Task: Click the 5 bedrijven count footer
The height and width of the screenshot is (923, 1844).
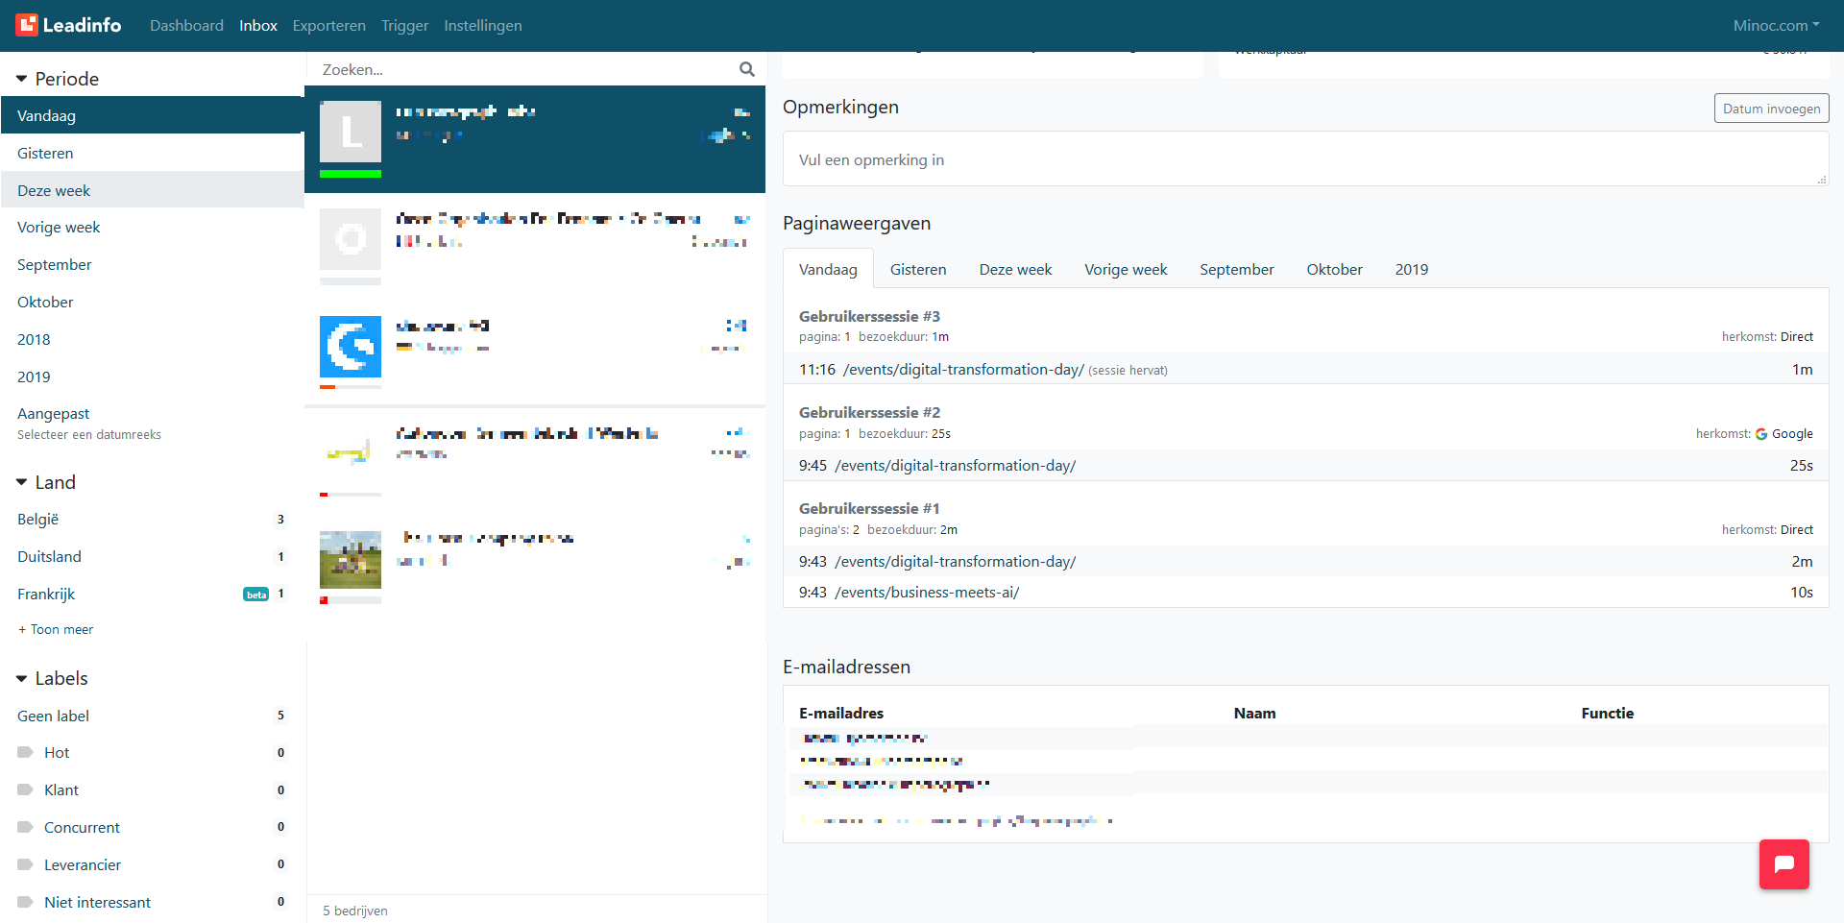Action: click(x=355, y=911)
